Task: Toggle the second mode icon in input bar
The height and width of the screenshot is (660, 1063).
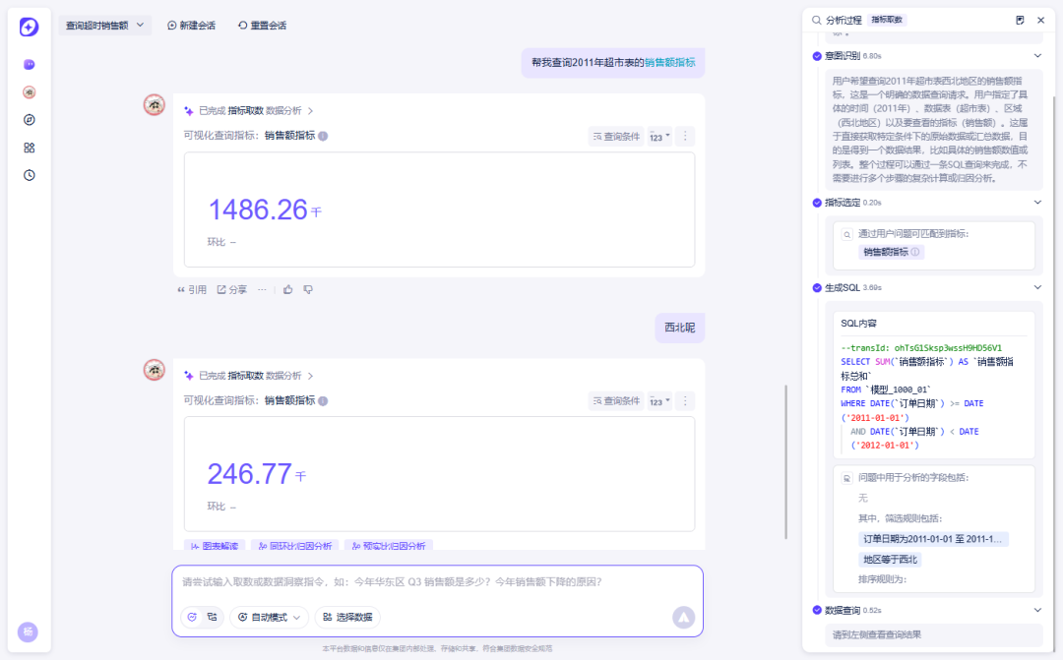Action: [x=213, y=618]
